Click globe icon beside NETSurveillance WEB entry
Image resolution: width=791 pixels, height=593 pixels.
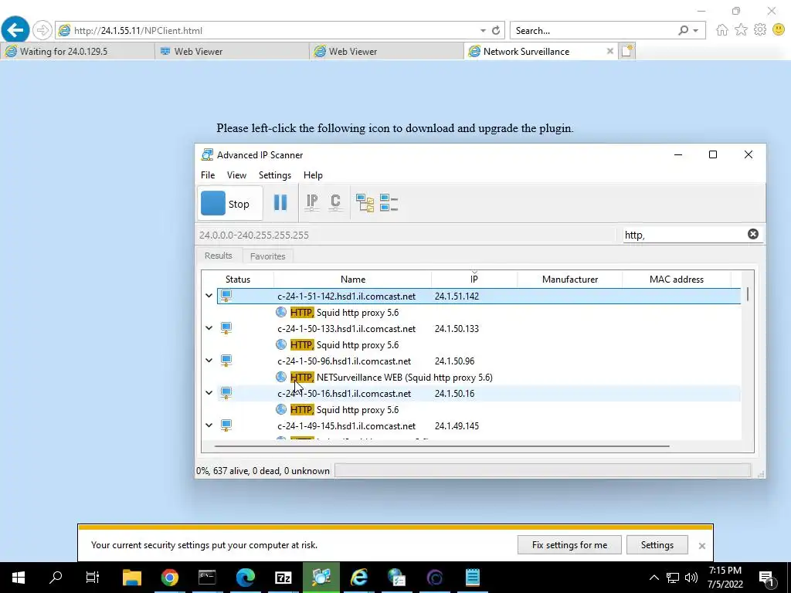(281, 377)
